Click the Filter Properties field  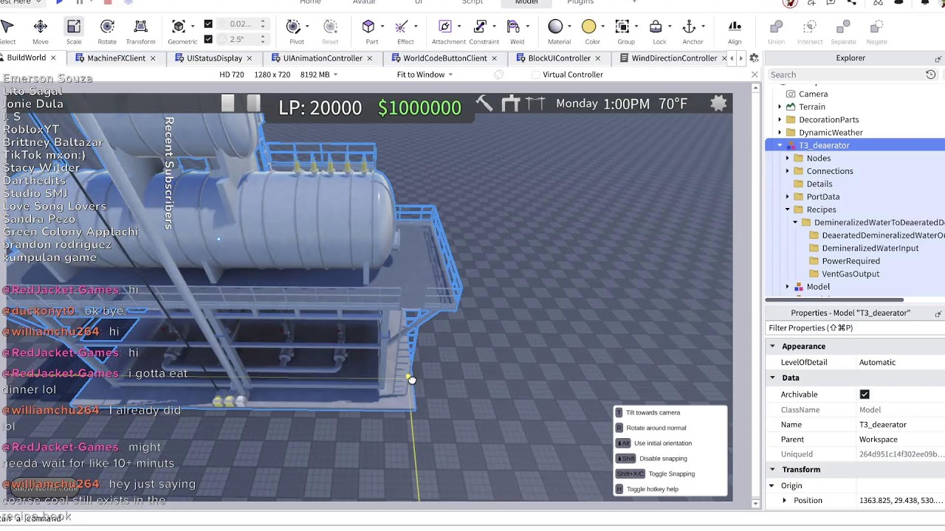coord(855,328)
